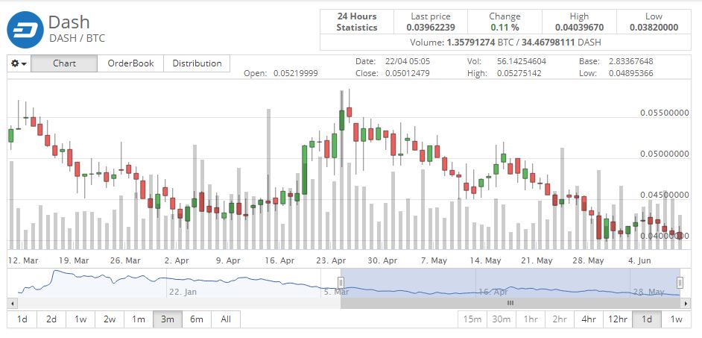Choose 15m candle interval
Viewport: 702px width, 338px height.
[x=472, y=319]
